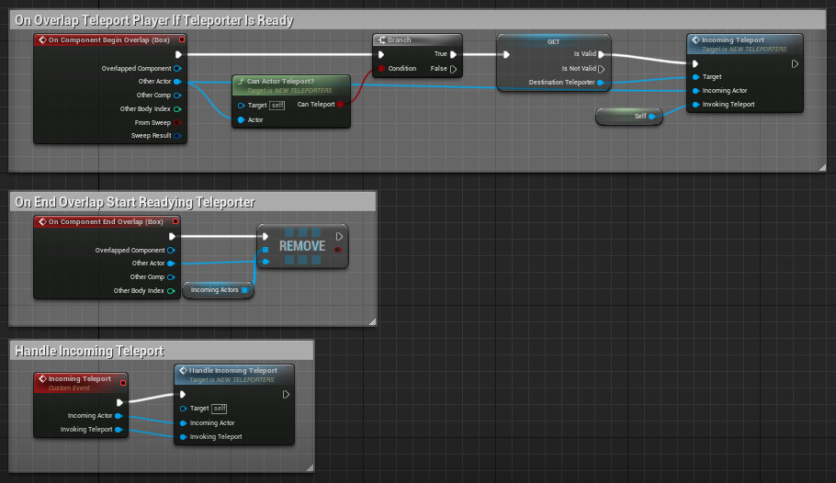Screen dimensions: 836x483
Task: Select the GET node header
Action: [553, 41]
